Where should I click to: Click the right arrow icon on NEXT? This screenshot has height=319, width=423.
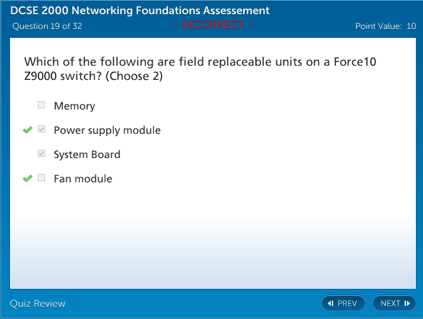coord(407,304)
